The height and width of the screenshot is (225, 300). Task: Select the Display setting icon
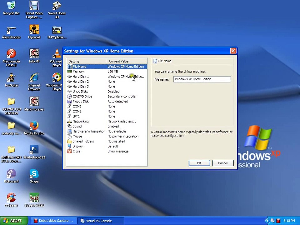tap(69, 146)
